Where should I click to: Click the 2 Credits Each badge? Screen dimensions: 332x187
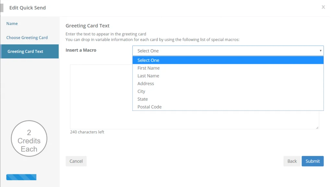(29, 139)
